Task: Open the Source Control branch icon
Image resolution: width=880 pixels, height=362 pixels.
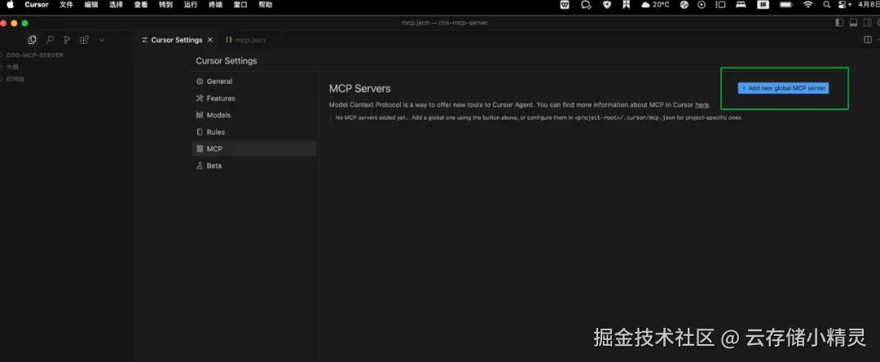Action: click(67, 40)
